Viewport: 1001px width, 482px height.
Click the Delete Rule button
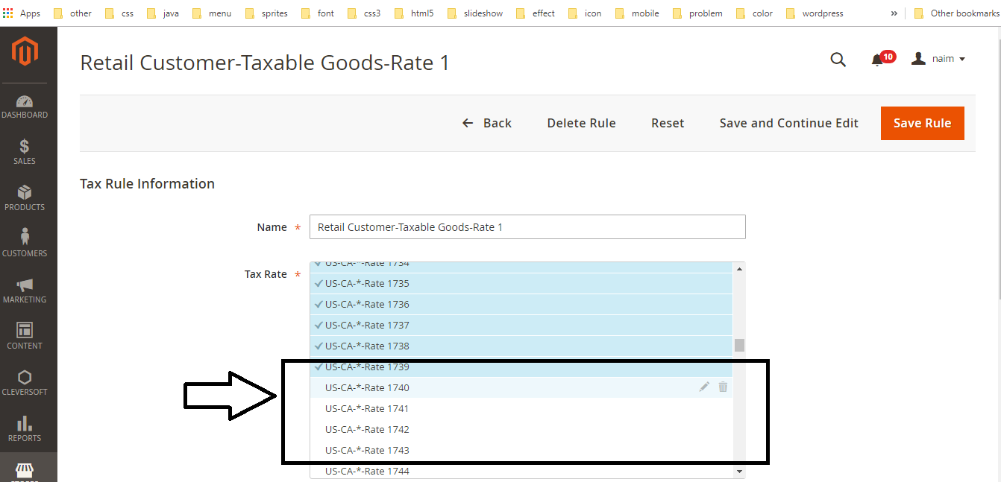click(x=581, y=123)
